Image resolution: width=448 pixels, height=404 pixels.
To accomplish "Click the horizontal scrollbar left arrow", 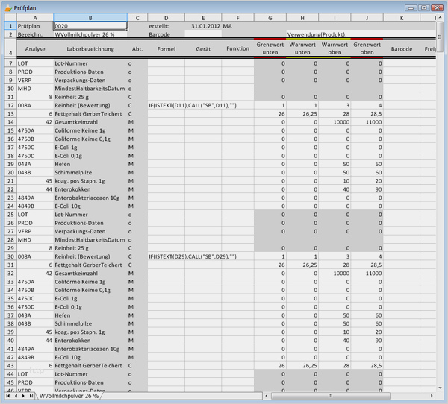I will coord(267,396).
